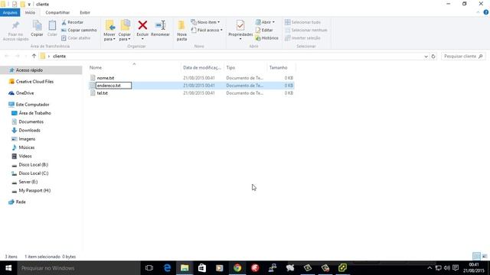
Task: Open Propriedades in the ribbon
Action: click(240, 30)
